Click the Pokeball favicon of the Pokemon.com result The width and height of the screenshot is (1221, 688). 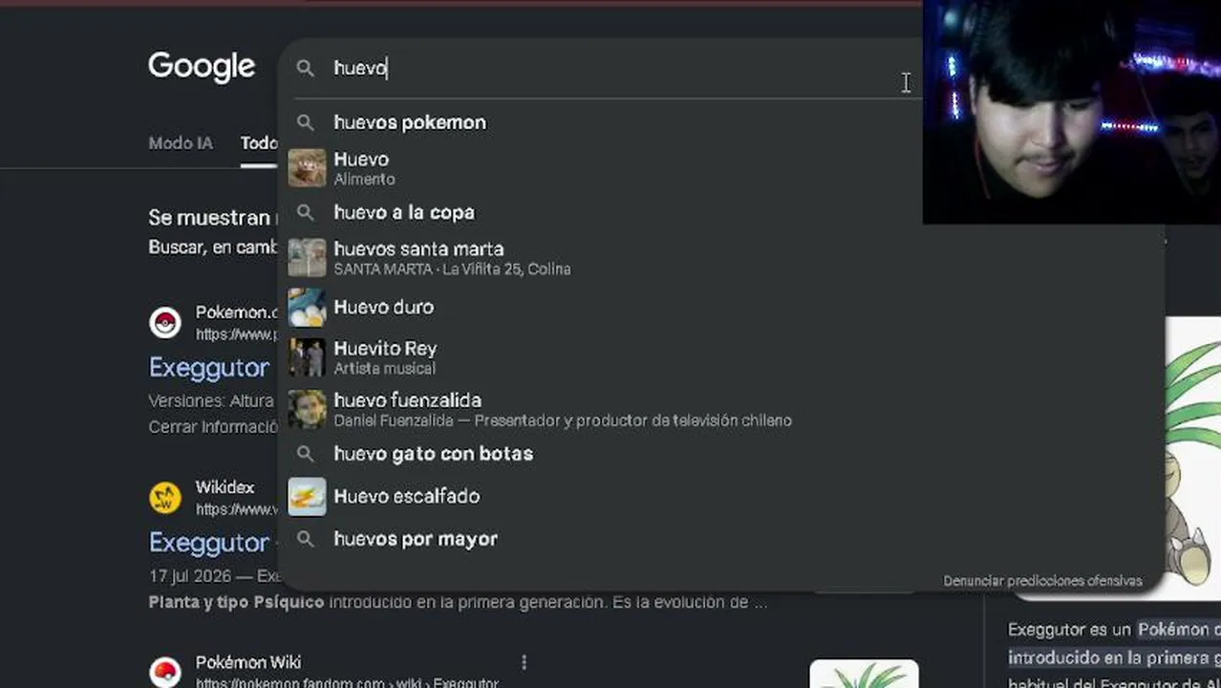click(x=165, y=323)
